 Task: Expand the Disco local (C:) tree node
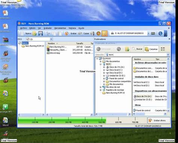[x=104, y=70]
